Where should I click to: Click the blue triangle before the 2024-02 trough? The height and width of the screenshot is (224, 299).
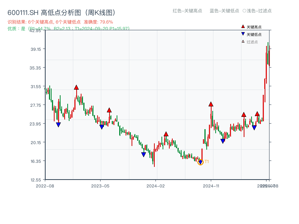click(x=144, y=154)
